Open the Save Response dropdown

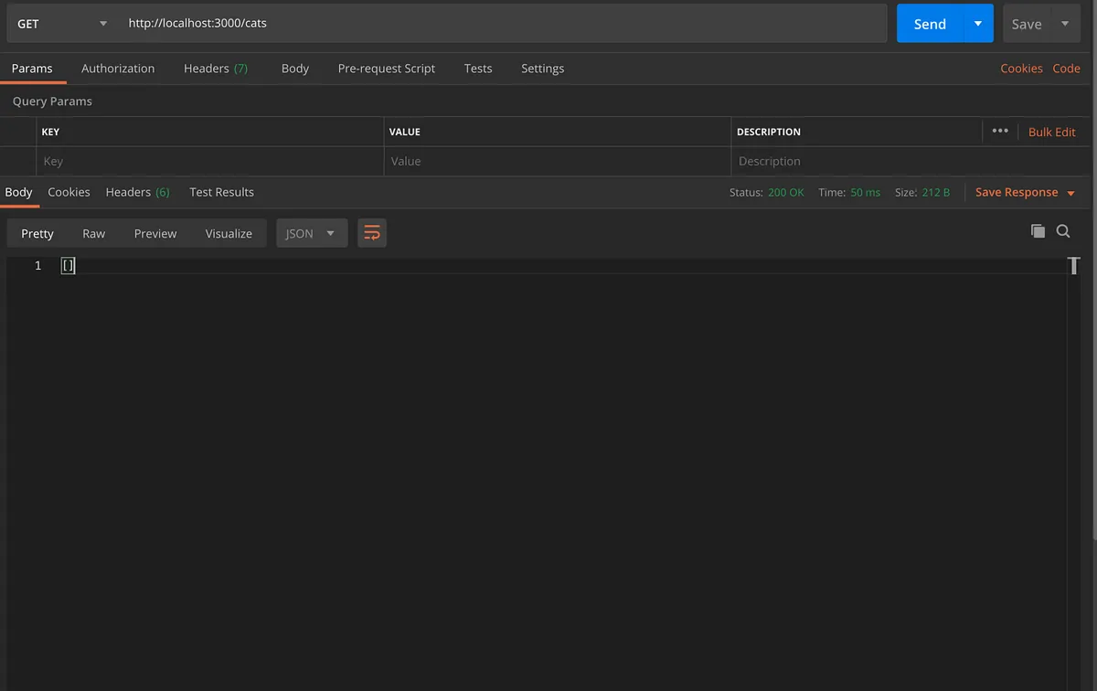pos(1025,192)
